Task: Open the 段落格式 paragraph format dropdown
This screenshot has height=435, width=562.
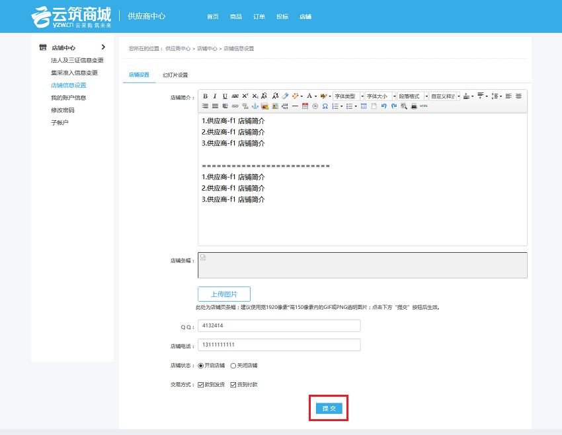Action: coord(412,96)
